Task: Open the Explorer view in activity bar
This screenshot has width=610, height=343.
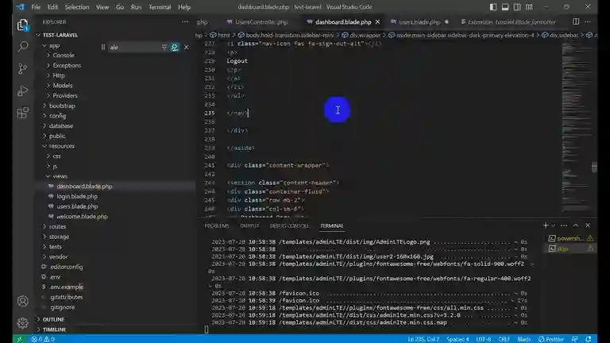Action: coord(22,25)
